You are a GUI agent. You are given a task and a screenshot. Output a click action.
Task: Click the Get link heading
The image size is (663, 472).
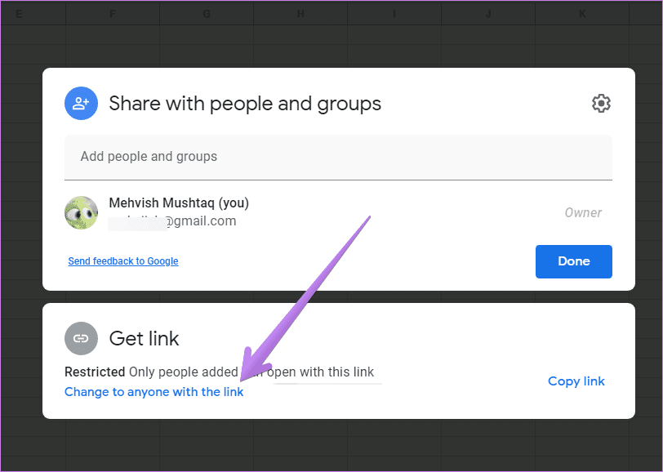coord(144,338)
